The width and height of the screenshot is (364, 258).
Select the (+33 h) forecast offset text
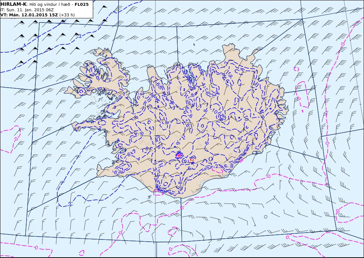pyautogui.click(x=67, y=15)
